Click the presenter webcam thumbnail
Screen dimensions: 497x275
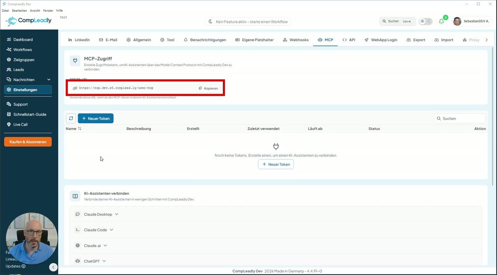click(x=32, y=238)
